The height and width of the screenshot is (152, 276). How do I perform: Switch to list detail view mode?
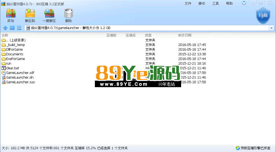[19, 28]
